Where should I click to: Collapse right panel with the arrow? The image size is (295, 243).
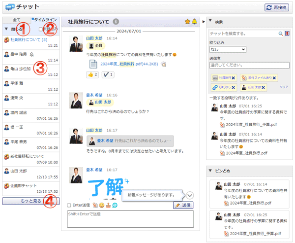204,22
